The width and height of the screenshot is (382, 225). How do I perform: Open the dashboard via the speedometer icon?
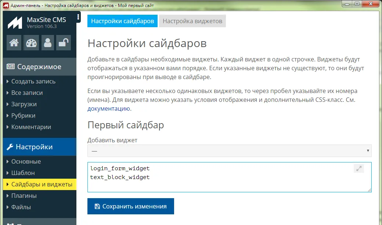(x=31, y=43)
